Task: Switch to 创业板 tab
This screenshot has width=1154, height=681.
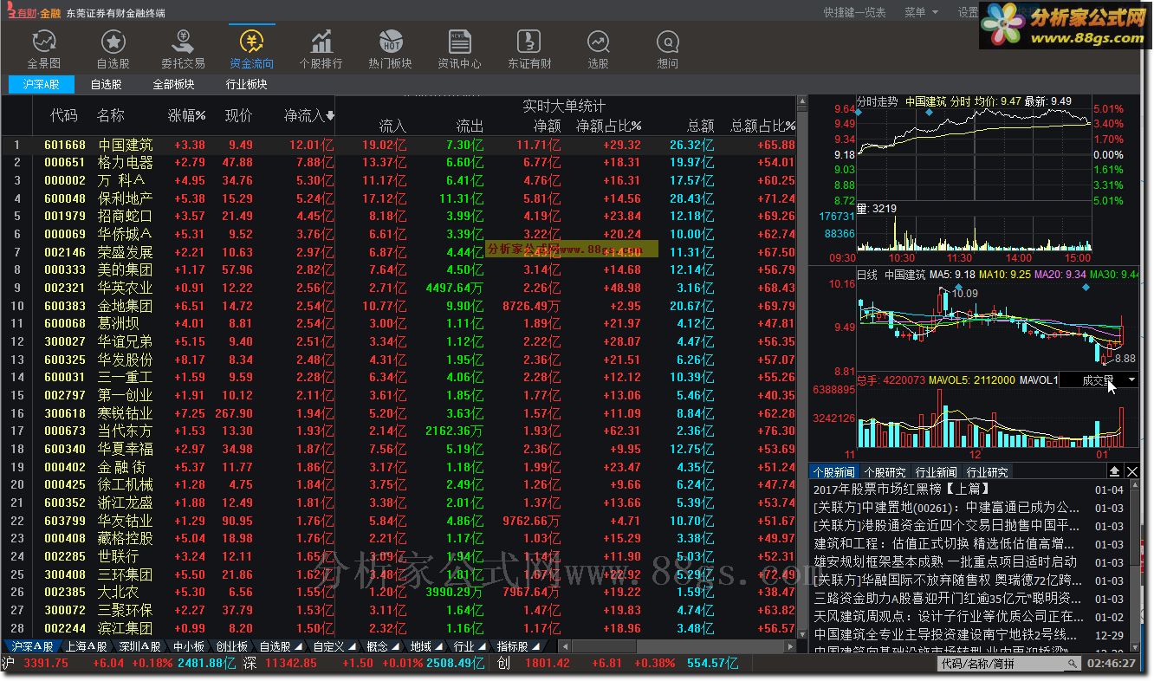Action: coord(231,646)
